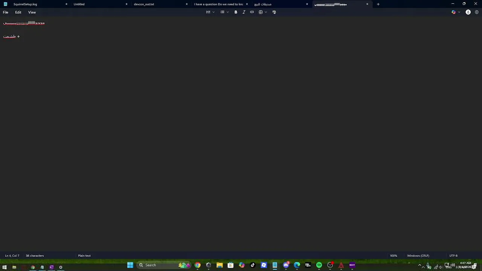Open Microsoft Store from taskbar
482x271 pixels.
click(230, 265)
